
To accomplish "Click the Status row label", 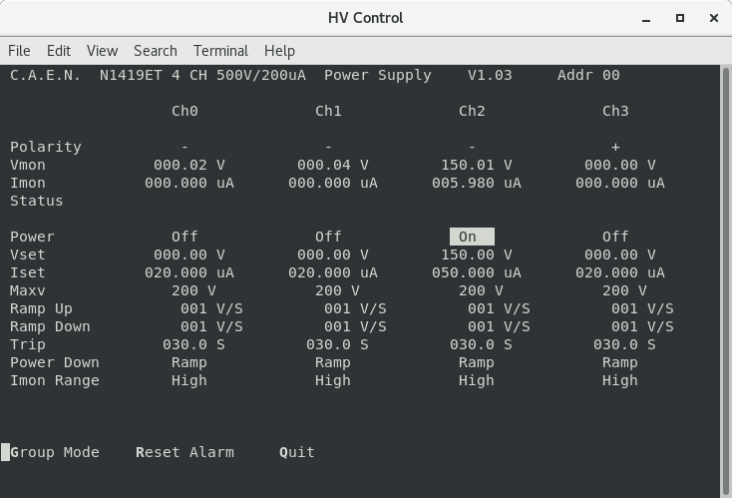I will tap(37, 201).
